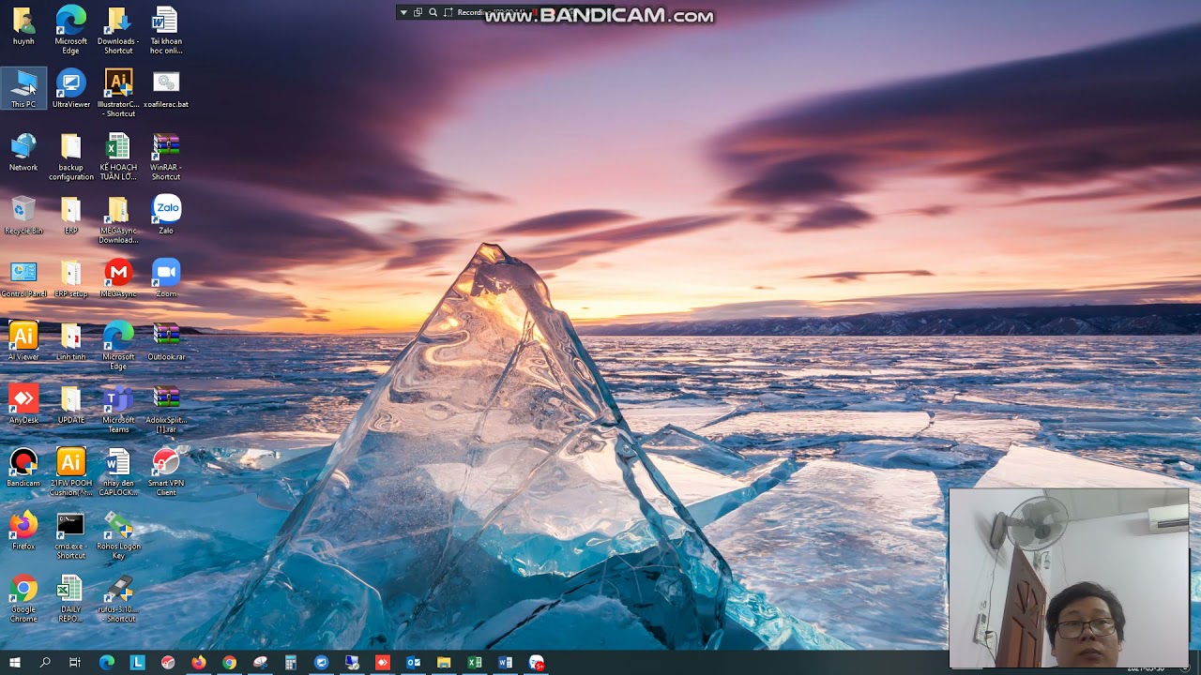Open the huynh user folder

pyautogui.click(x=23, y=25)
